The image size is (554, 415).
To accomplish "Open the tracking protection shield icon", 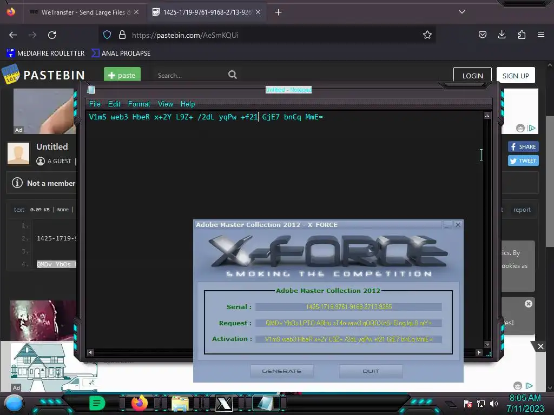I will point(107,35).
